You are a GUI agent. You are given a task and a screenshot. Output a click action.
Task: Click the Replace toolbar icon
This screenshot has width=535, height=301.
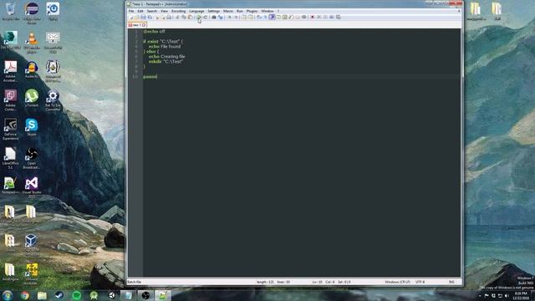221,17
